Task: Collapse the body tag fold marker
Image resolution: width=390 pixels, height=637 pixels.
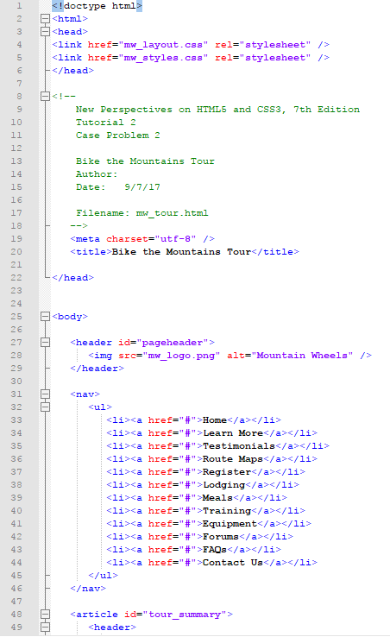Action: coord(45,317)
